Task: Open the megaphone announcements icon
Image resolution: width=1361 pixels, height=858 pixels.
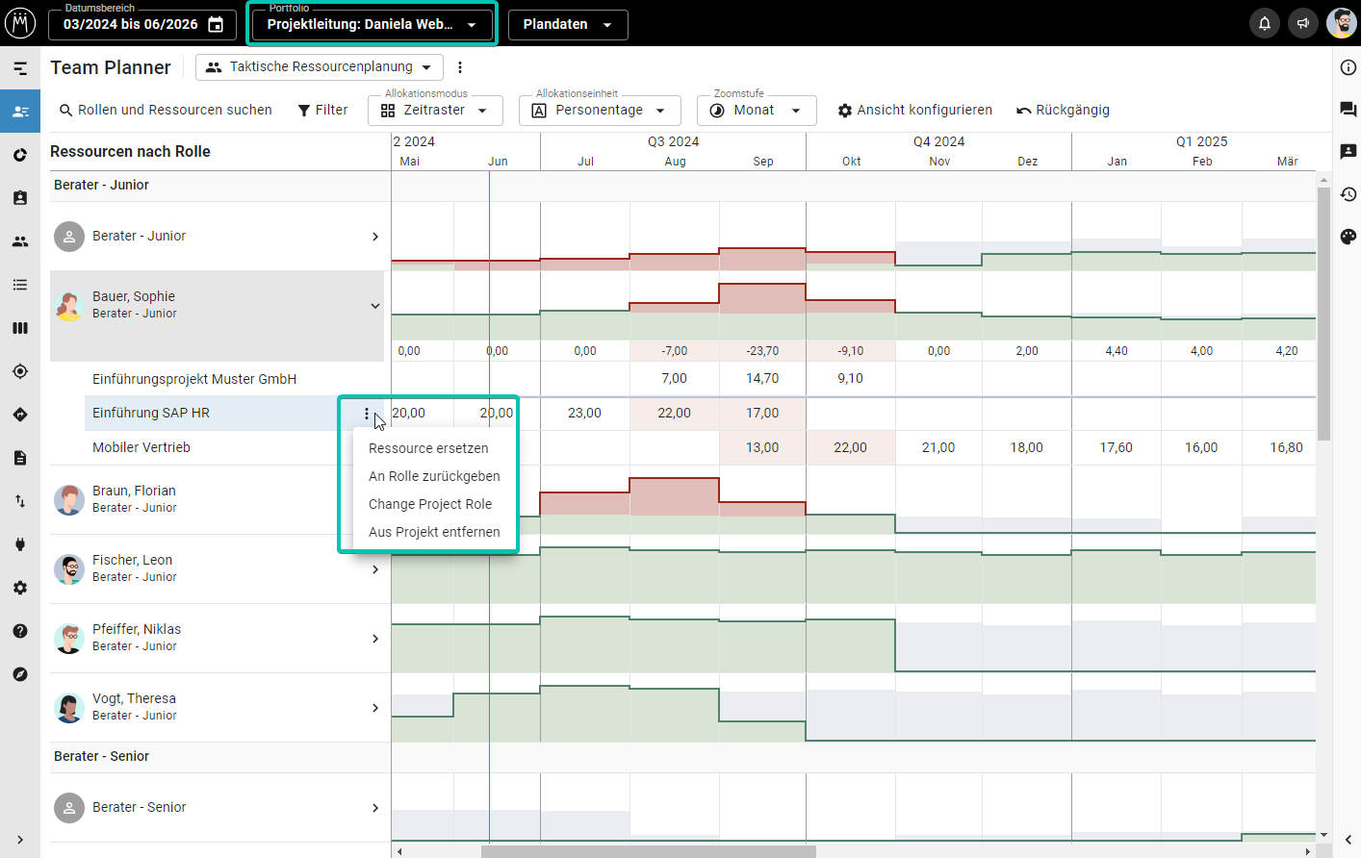Action: pos(1303,23)
